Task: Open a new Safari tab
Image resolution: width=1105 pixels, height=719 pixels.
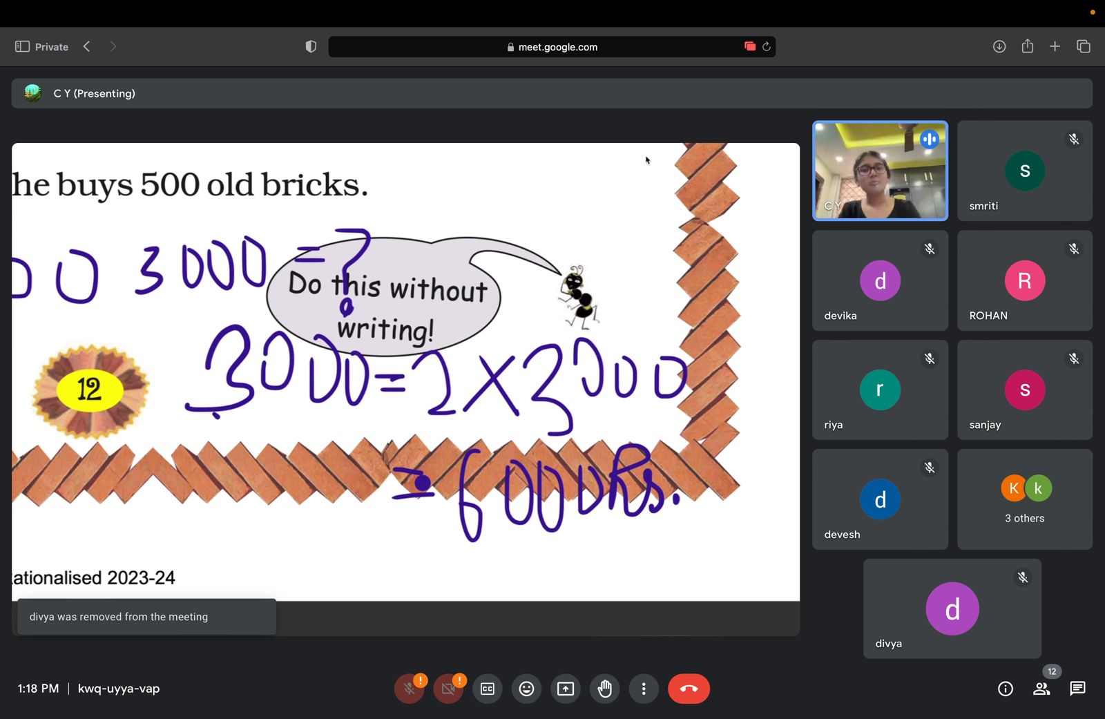Action: click(1055, 46)
